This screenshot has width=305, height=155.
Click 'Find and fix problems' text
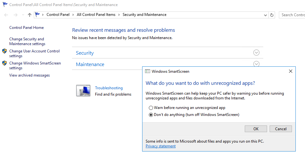pos(113,94)
